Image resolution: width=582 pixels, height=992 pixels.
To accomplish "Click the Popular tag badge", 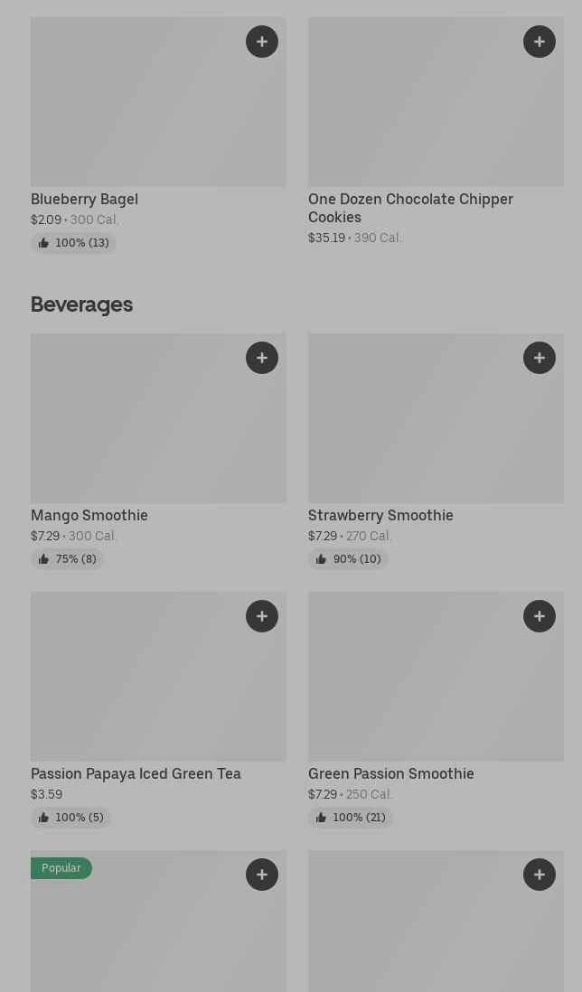I will (61, 868).
